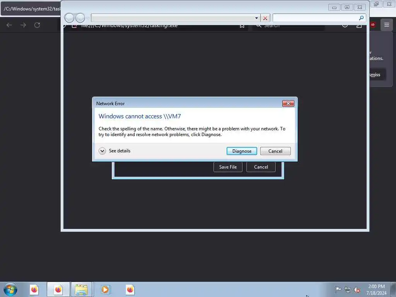Go back in Firefox window
This screenshot has height=297, width=396.
coord(9,25)
